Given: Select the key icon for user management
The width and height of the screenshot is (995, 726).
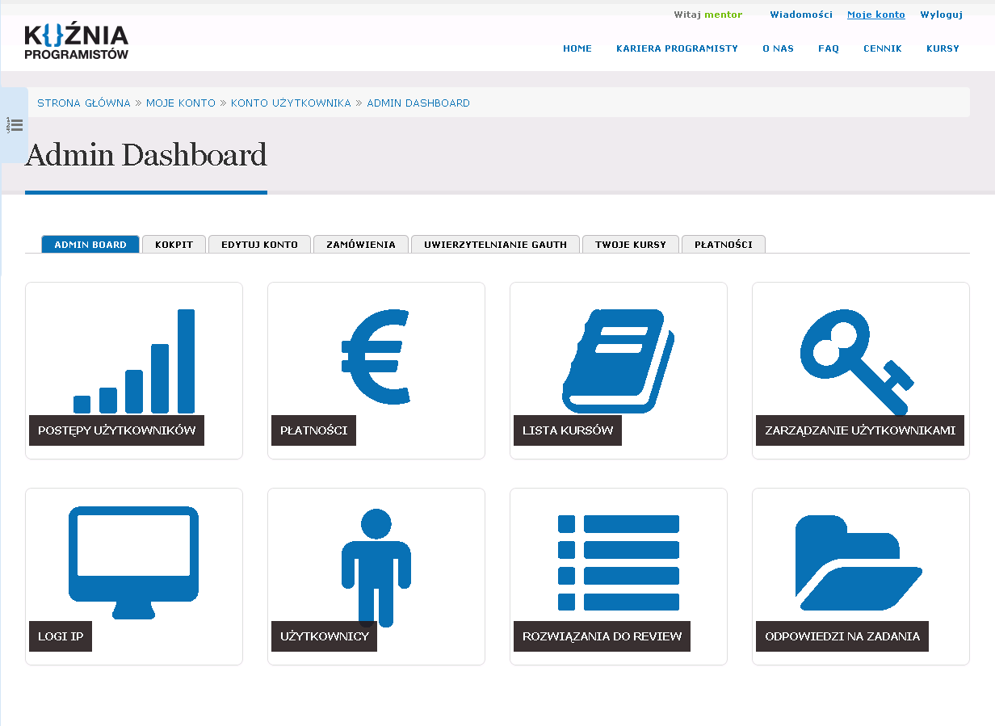Looking at the screenshot, I should (x=856, y=360).
